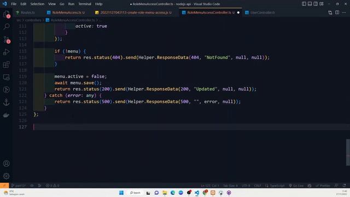Open the Windows Start menu

121,193
